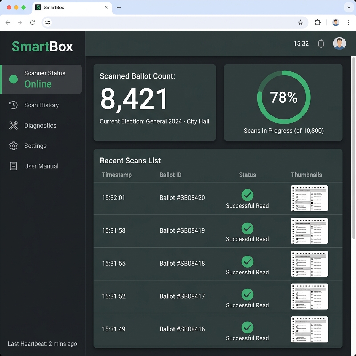Reload the page

[32, 23]
